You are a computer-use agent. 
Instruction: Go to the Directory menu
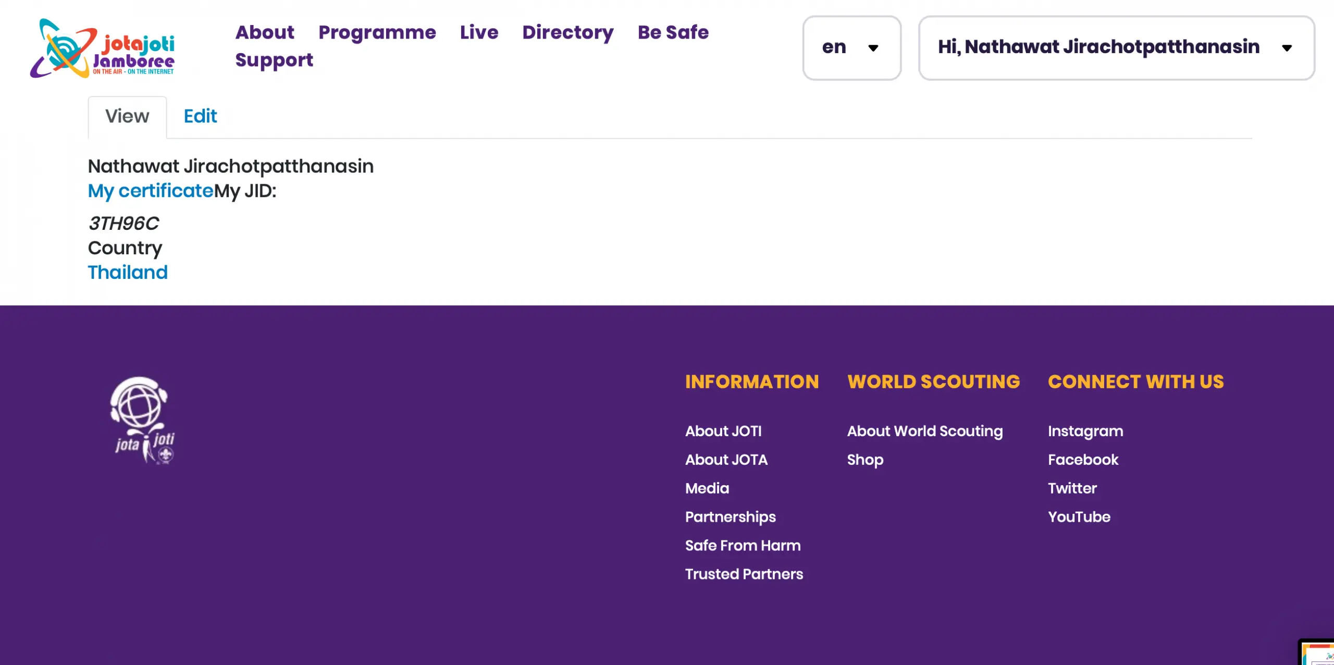click(567, 32)
